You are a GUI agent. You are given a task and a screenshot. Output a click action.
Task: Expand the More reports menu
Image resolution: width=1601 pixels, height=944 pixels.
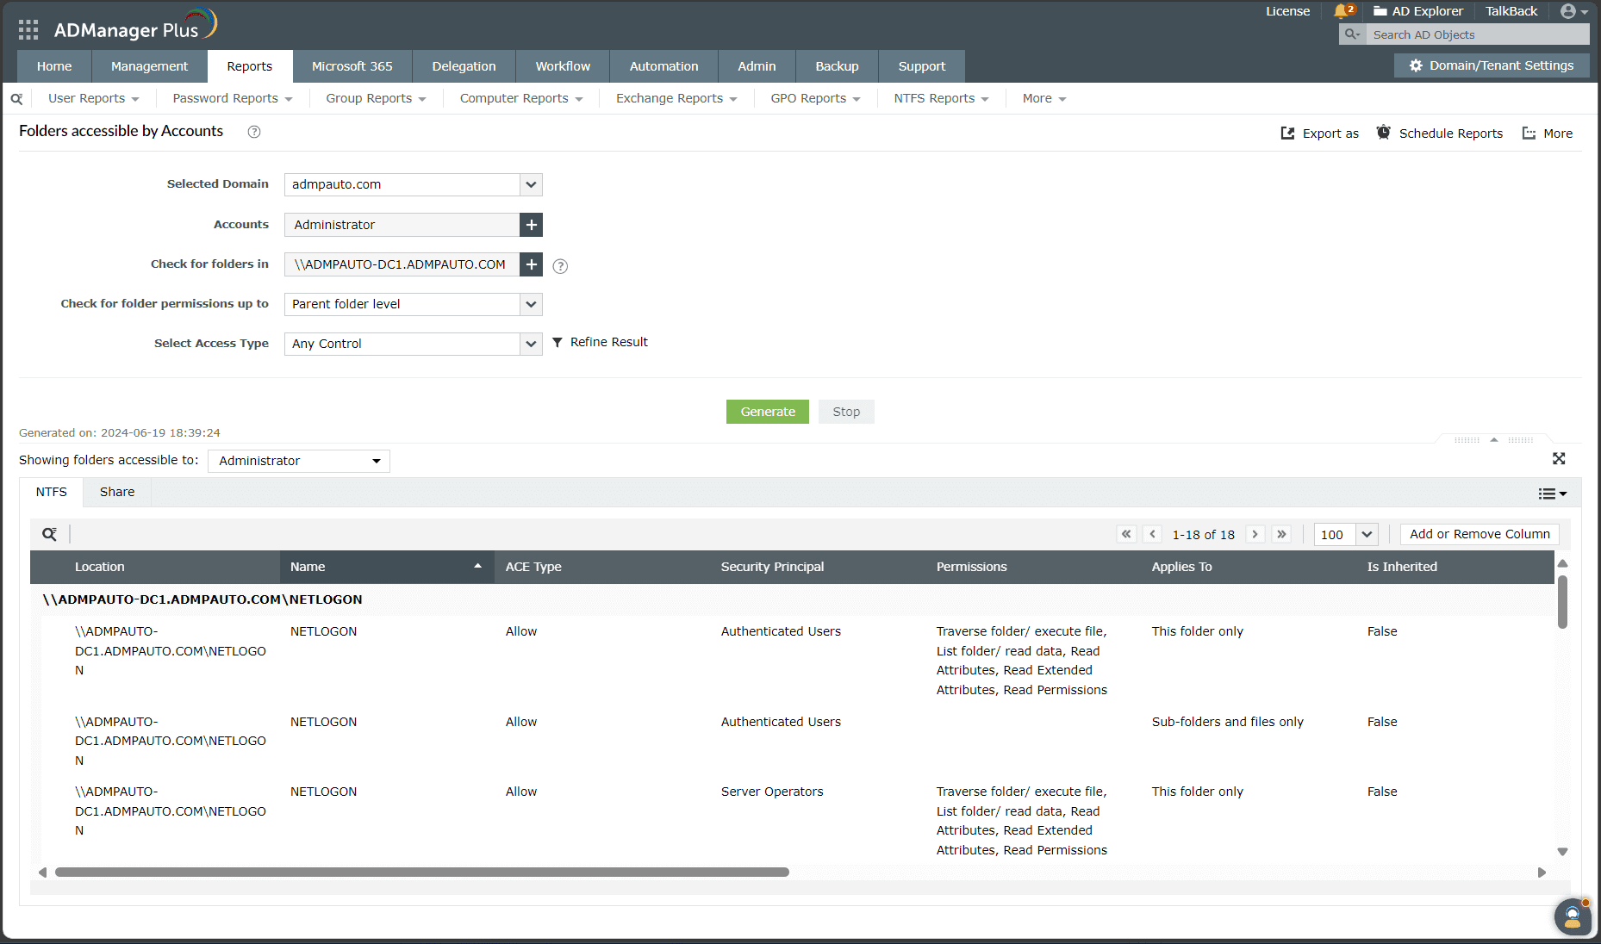pos(1044,98)
